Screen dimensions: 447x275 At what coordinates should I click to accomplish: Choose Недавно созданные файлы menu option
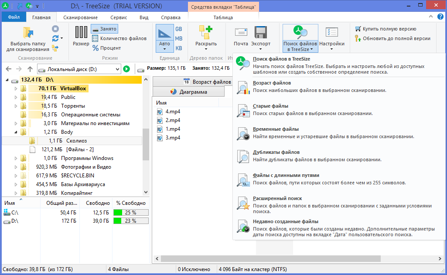[339, 228]
